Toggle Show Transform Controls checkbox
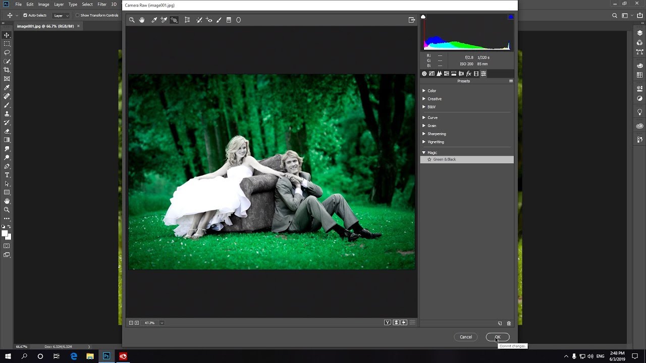 pyautogui.click(x=77, y=16)
